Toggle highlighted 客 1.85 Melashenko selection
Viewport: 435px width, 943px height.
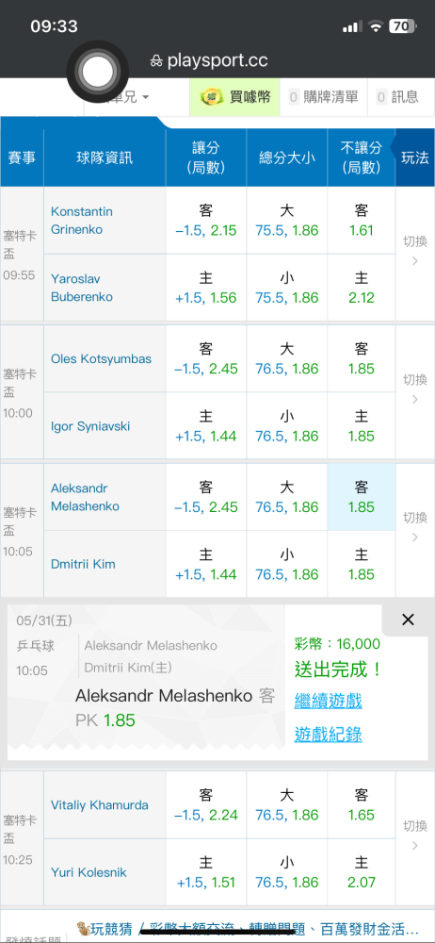(362, 497)
